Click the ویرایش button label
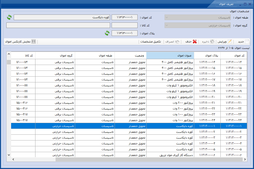The height and width of the screenshot is (169, 254). pos(222,41)
